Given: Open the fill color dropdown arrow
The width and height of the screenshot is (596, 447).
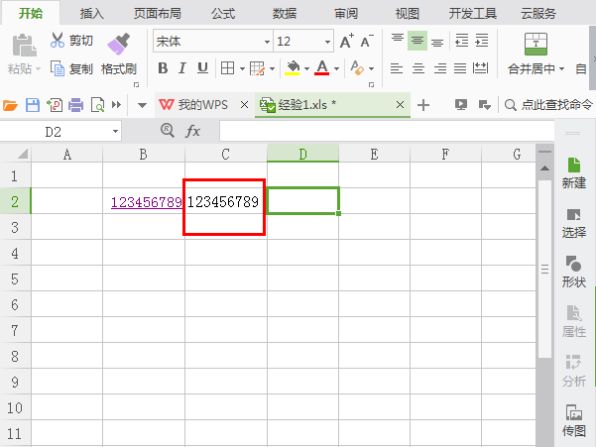Looking at the screenshot, I should point(306,69).
